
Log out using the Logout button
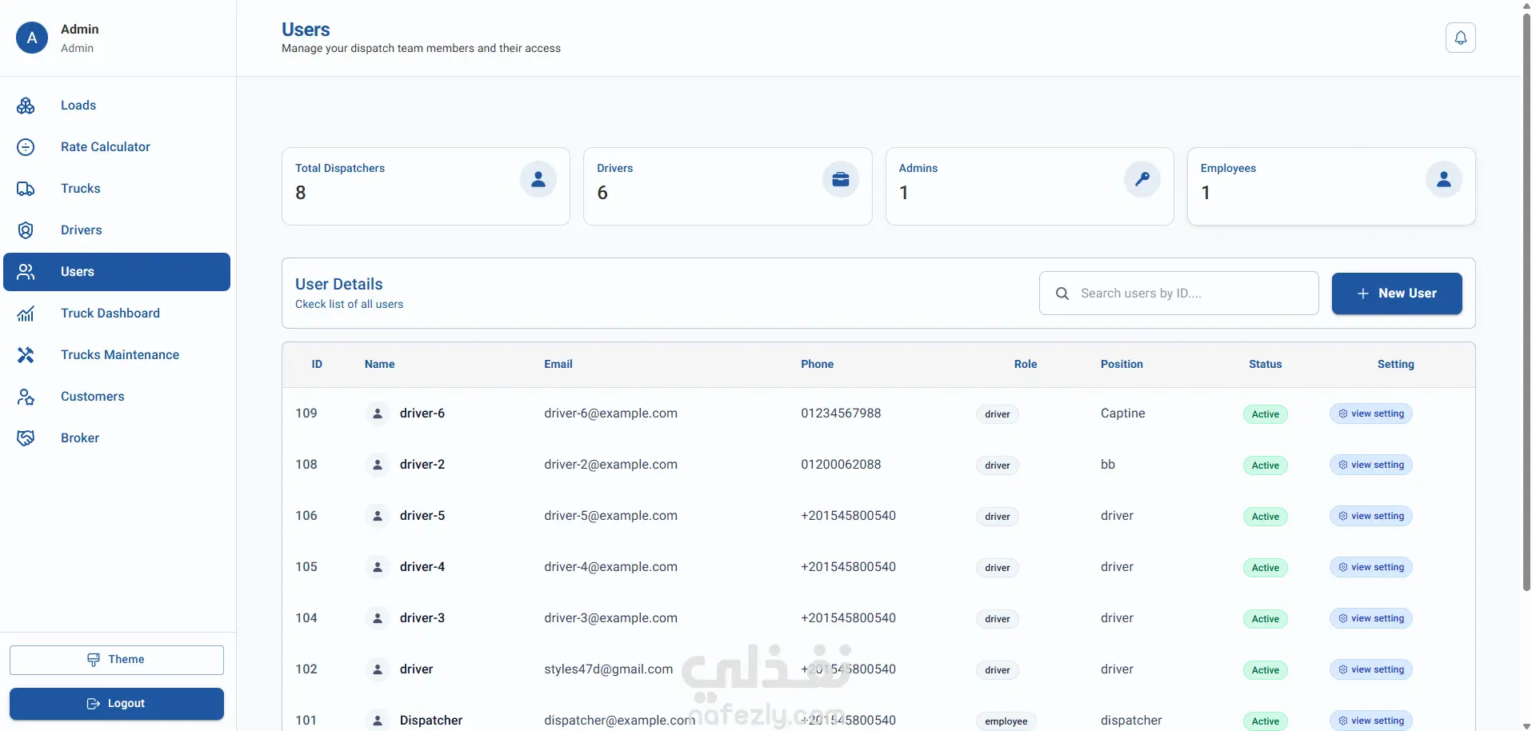(x=117, y=704)
